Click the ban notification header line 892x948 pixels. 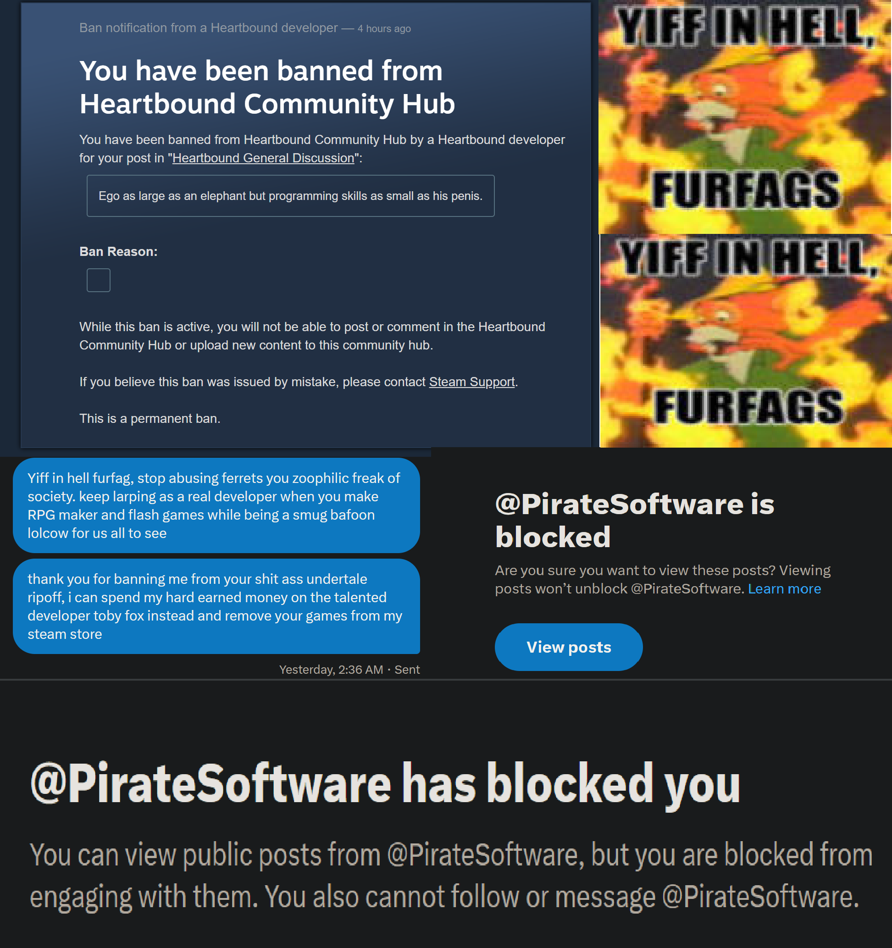tap(245, 28)
